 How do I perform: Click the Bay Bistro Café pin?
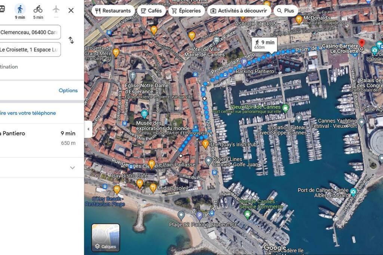coord(140,184)
